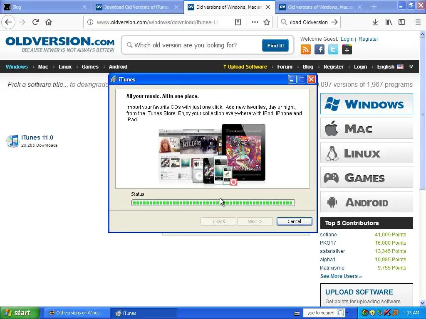Reload the page with the refresh icon

(35, 22)
